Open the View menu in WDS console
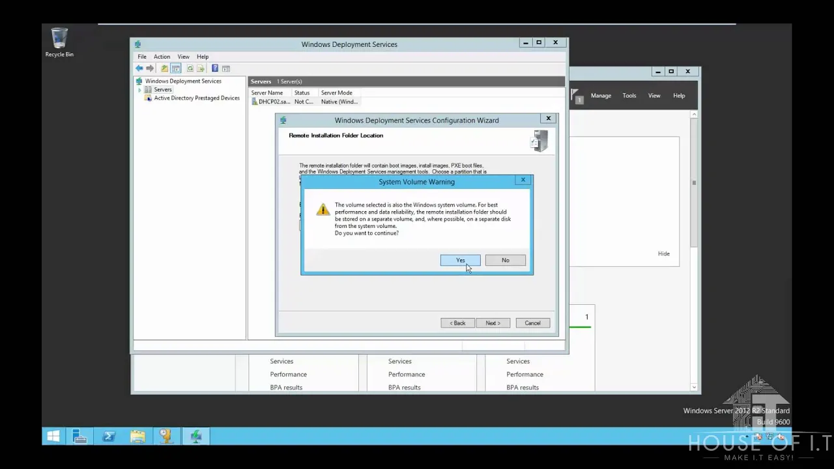Viewport: 834px width, 469px height. click(184, 57)
